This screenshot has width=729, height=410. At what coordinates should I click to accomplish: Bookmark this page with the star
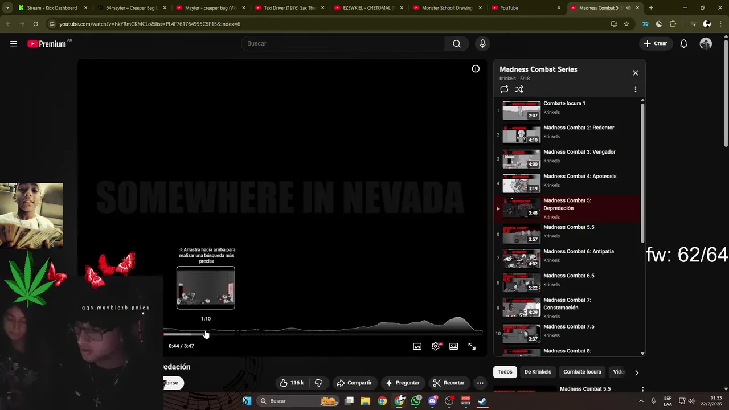(626, 24)
